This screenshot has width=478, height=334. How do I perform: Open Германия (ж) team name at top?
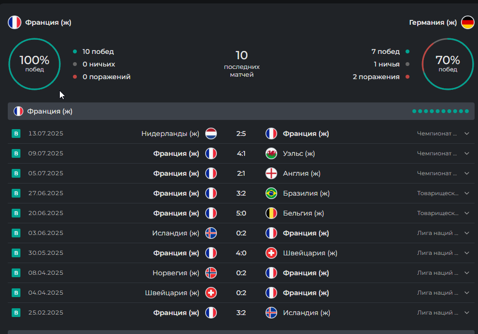click(x=433, y=22)
